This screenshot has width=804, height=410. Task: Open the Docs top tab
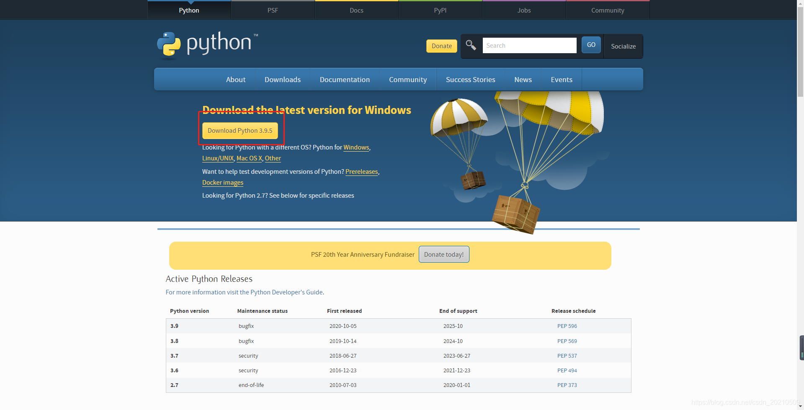[x=356, y=10]
